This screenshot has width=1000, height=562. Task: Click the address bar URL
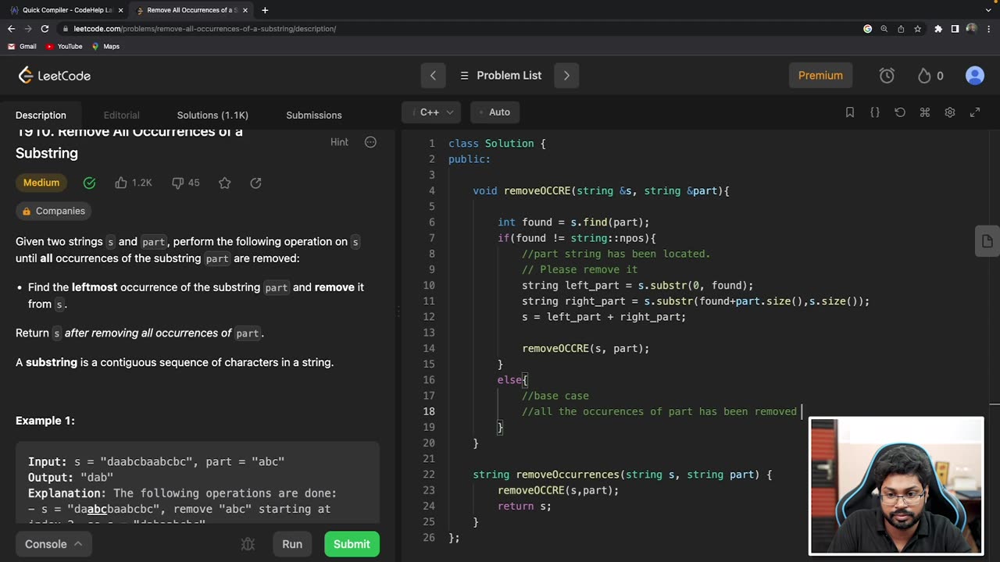205,29
